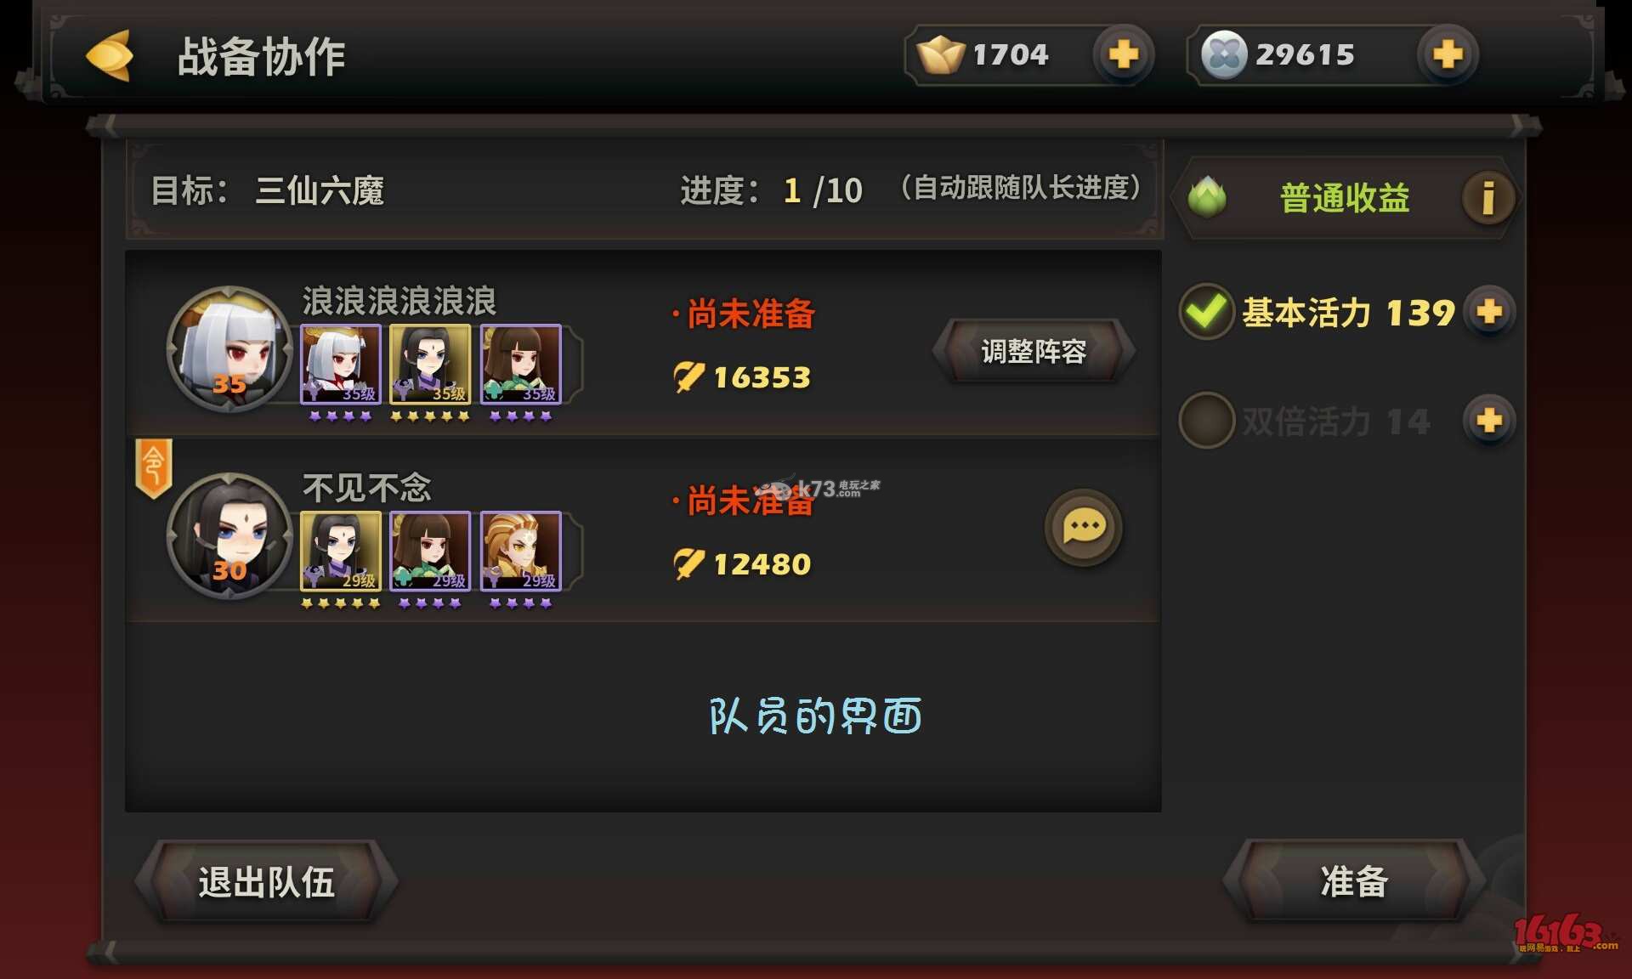The width and height of the screenshot is (1632, 979).
Task: Toggle the 基本活力 139 checkbox
Action: click(1206, 312)
